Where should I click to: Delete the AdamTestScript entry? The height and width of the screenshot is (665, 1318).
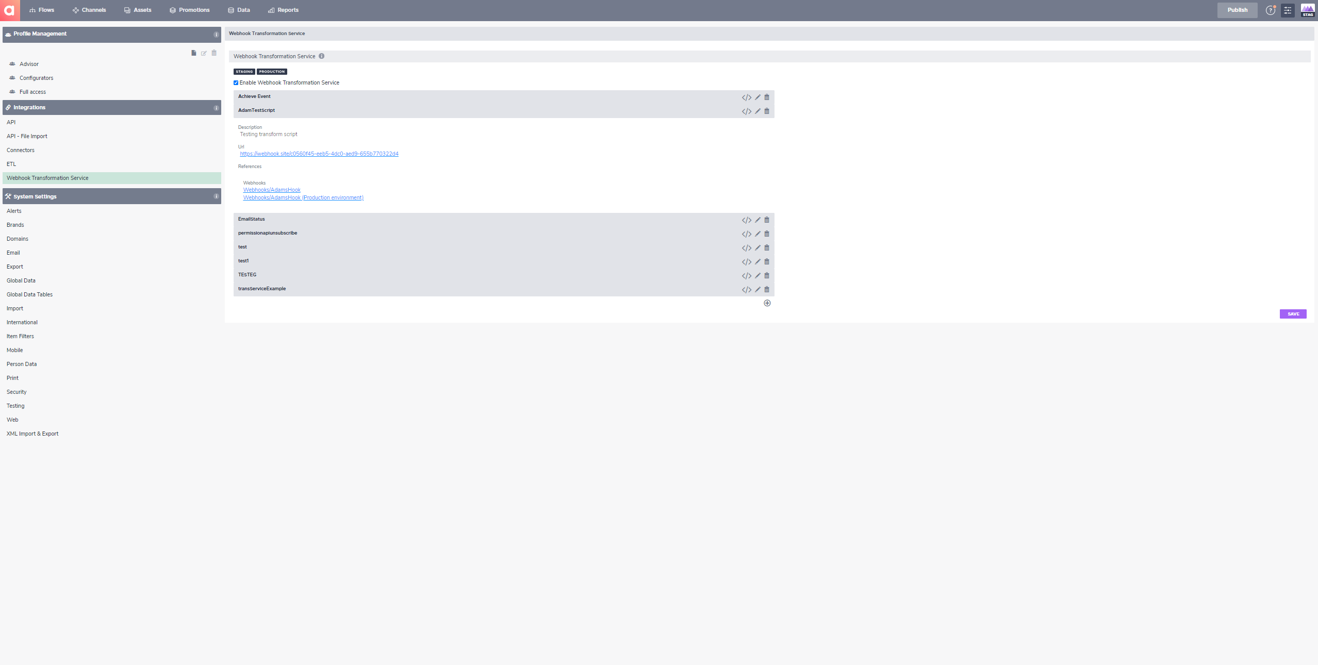pyautogui.click(x=767, y=111)
